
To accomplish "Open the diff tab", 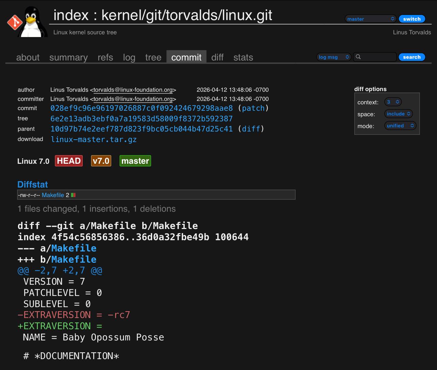I will [217, 57].
